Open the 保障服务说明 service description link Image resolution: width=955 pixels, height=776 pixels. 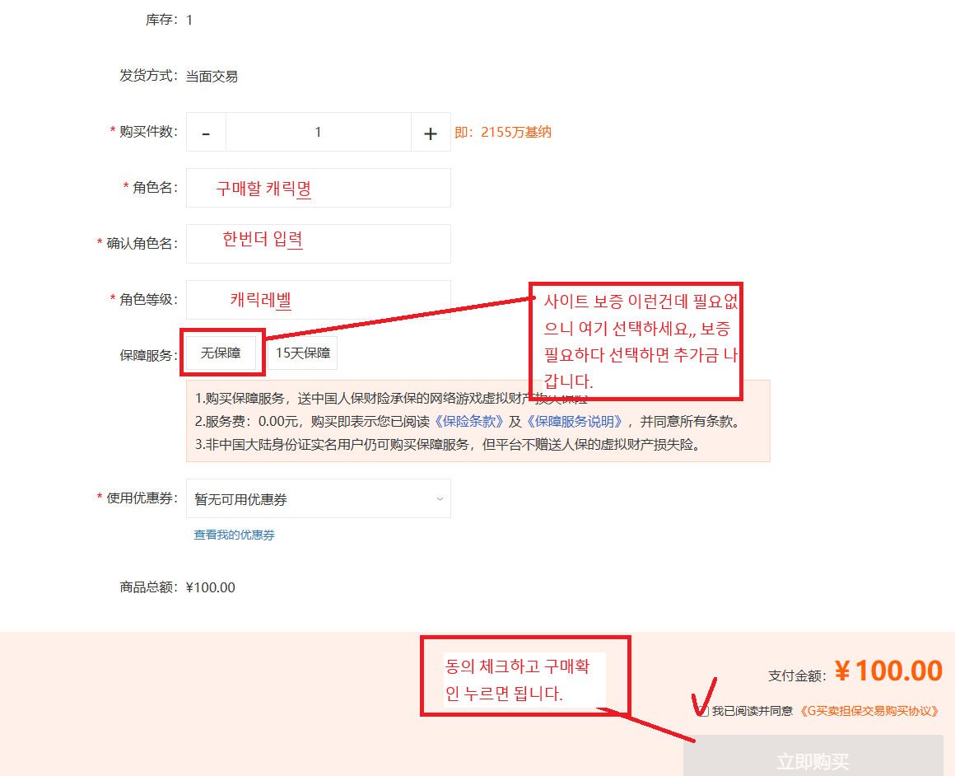[x=575, y=421]
